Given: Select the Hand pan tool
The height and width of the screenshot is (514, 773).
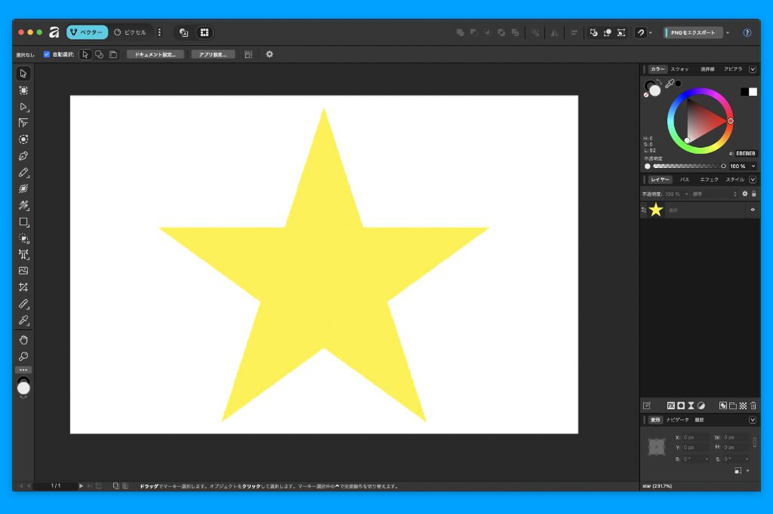Looking at the screenshot, I should 23,340.
